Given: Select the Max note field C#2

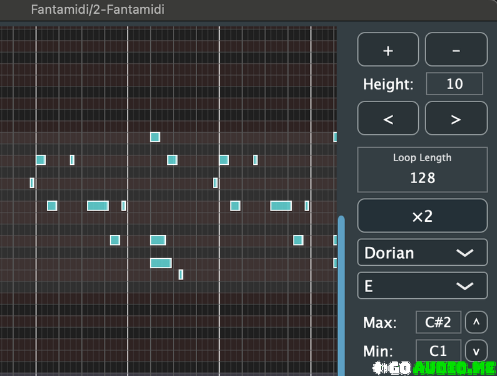Looking at the screenshot, I should 438,323.
